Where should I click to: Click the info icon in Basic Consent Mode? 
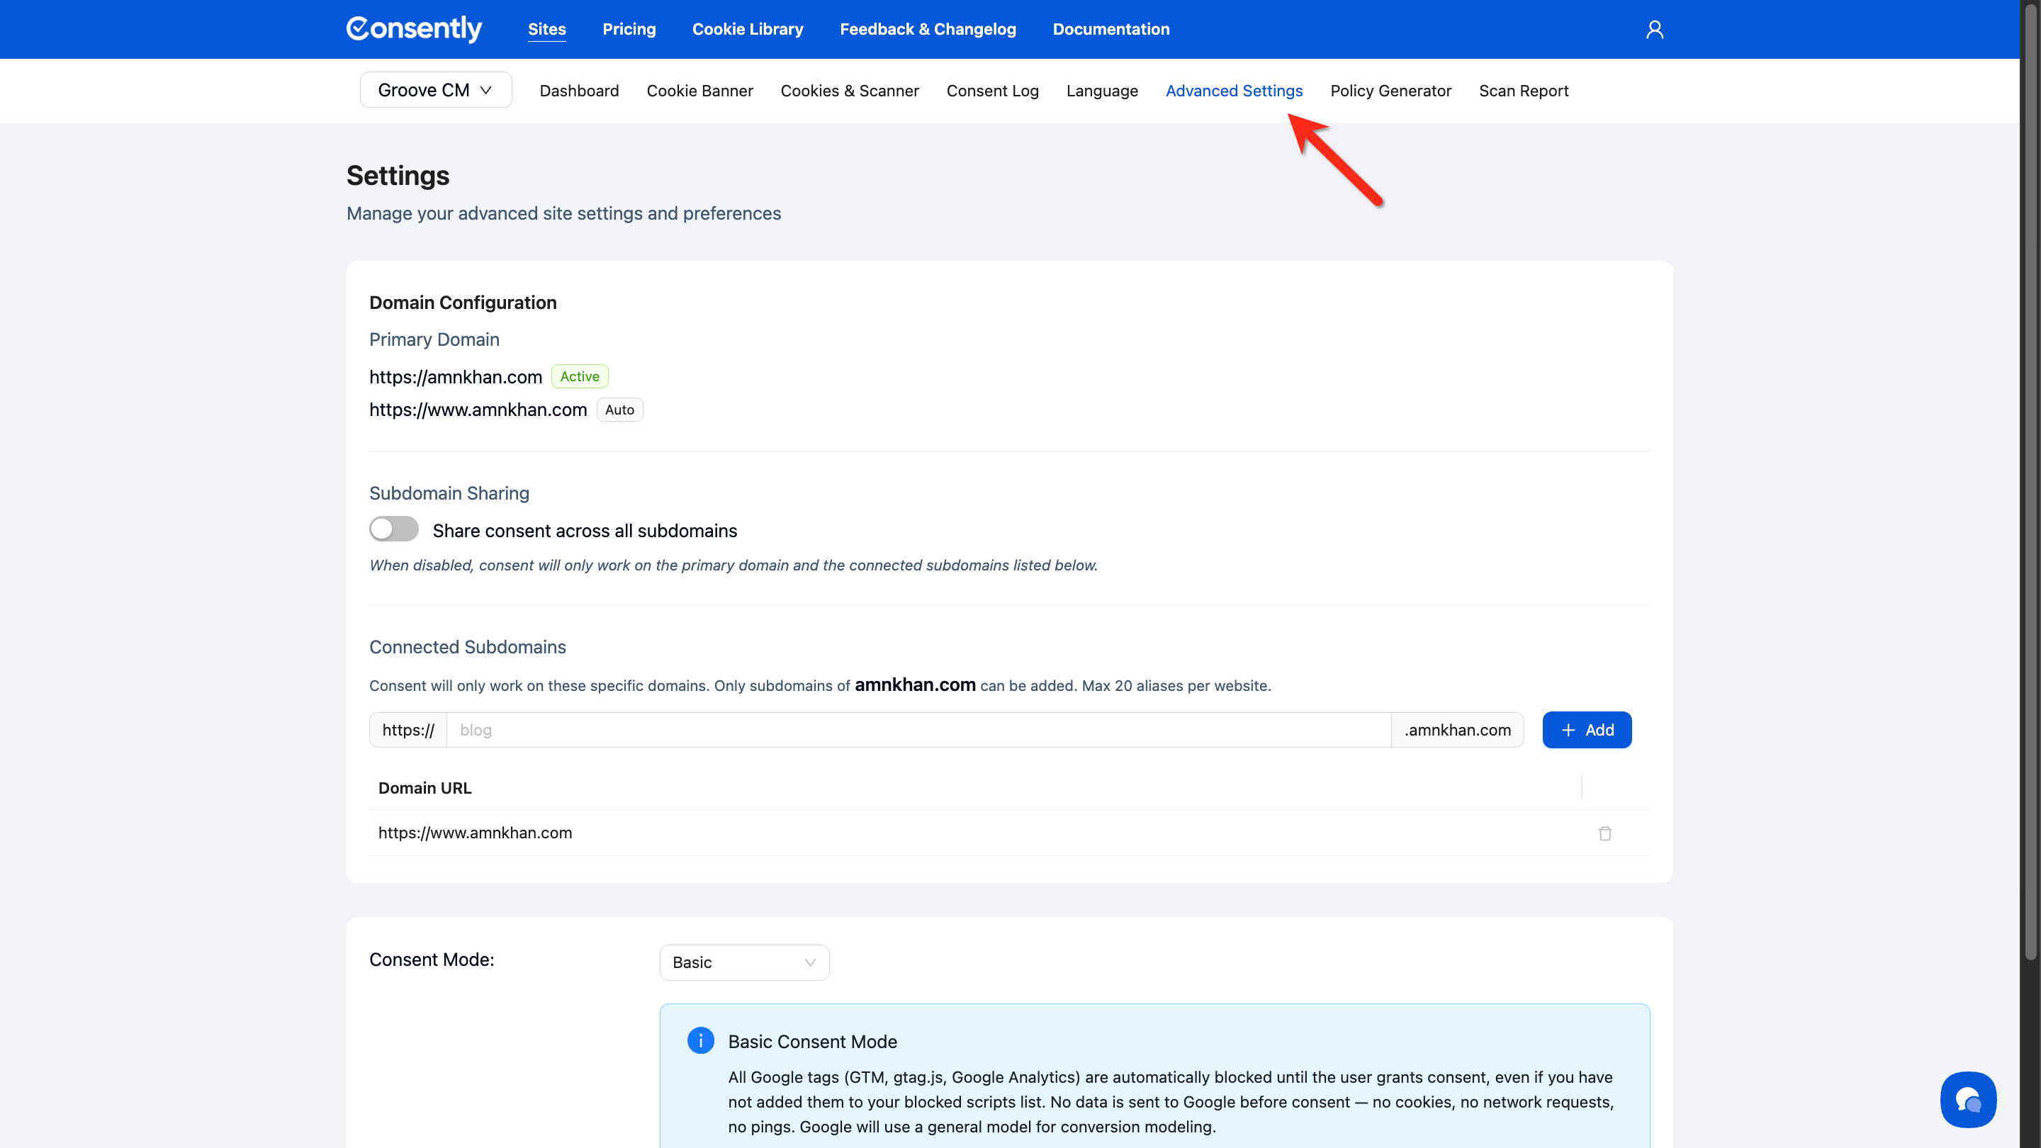pos(700,1040)
